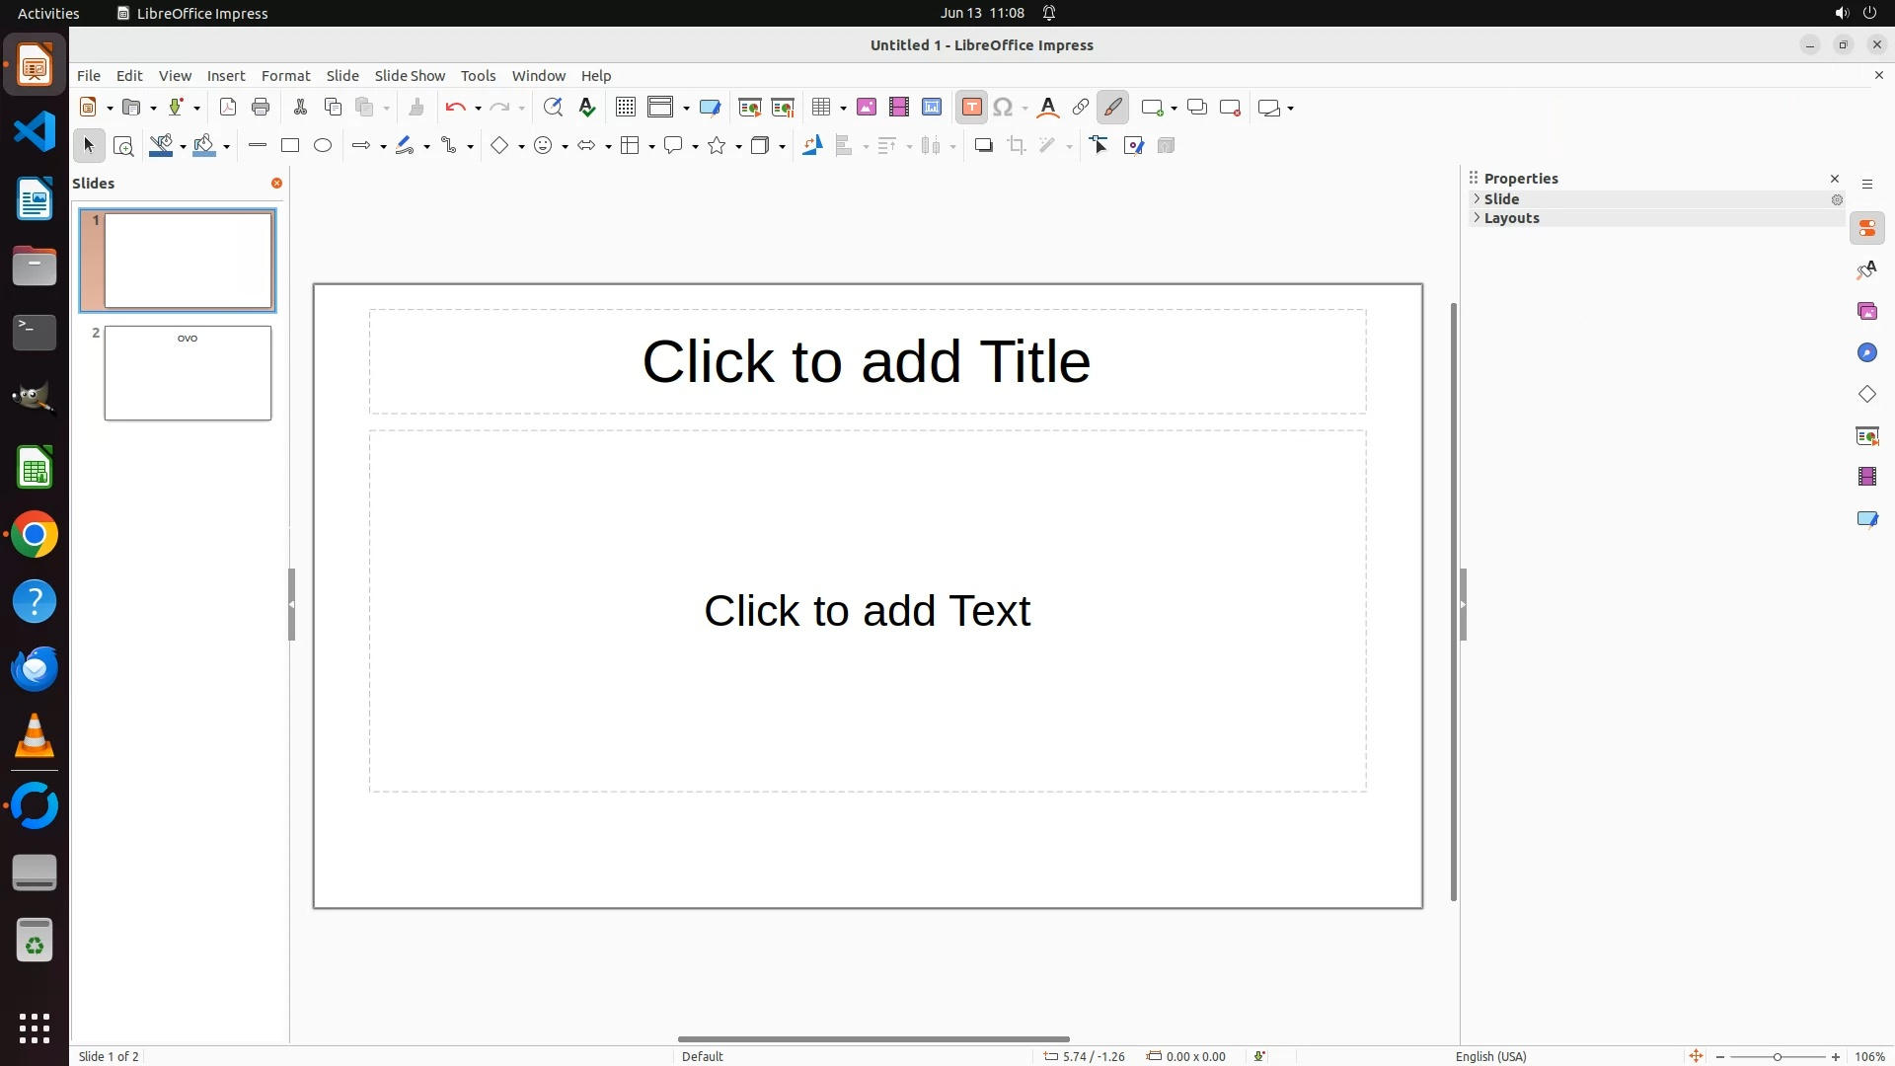Click the Export as PDF icon
This screenshot has width=1895, height=1066.
point(228,108)
